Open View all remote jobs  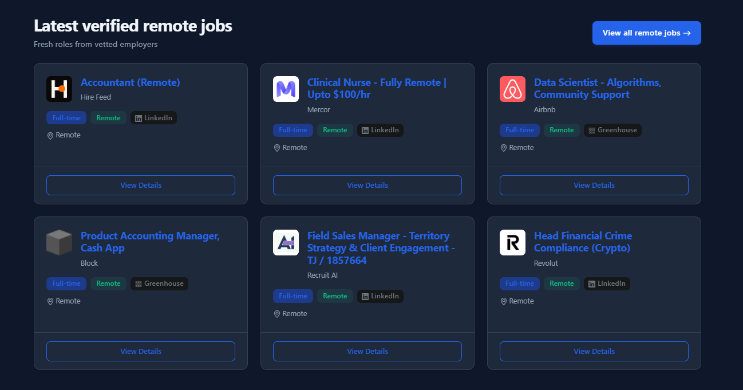point(647,33)
